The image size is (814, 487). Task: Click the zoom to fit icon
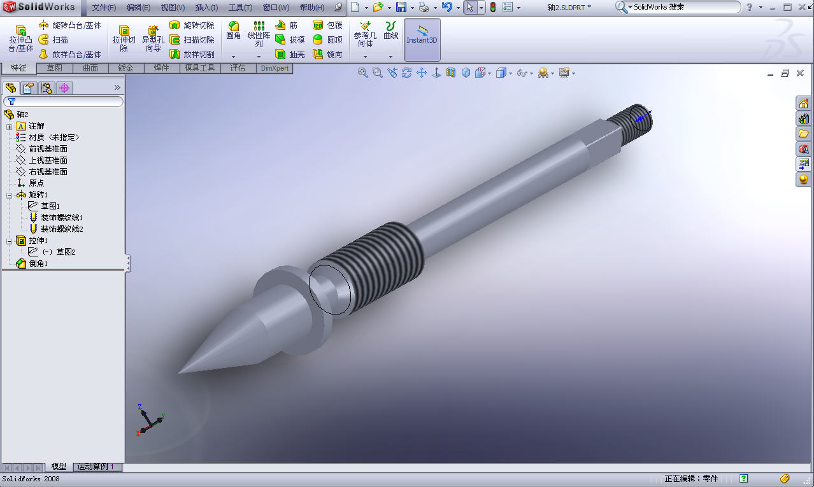(363, 73)
